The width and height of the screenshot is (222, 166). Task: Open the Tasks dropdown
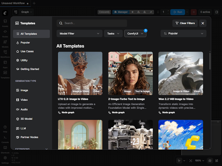tap(113, 34)
